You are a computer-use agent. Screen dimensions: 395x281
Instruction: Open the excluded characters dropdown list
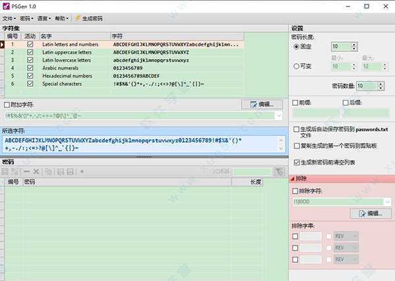[386, 202]
